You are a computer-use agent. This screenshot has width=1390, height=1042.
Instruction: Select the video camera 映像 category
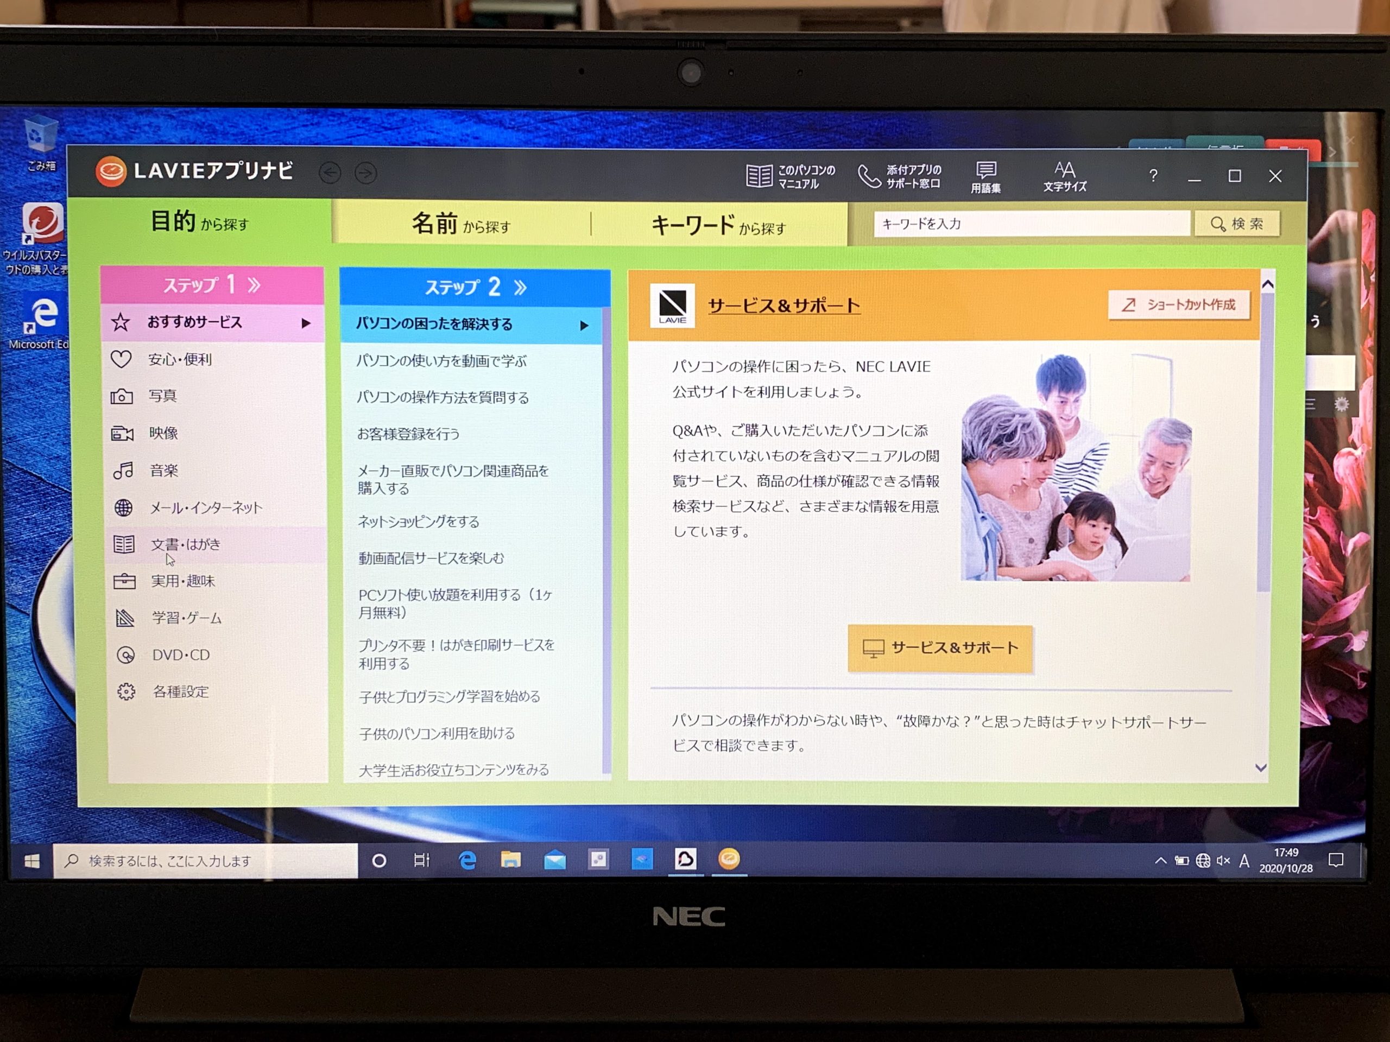point(213,433)
